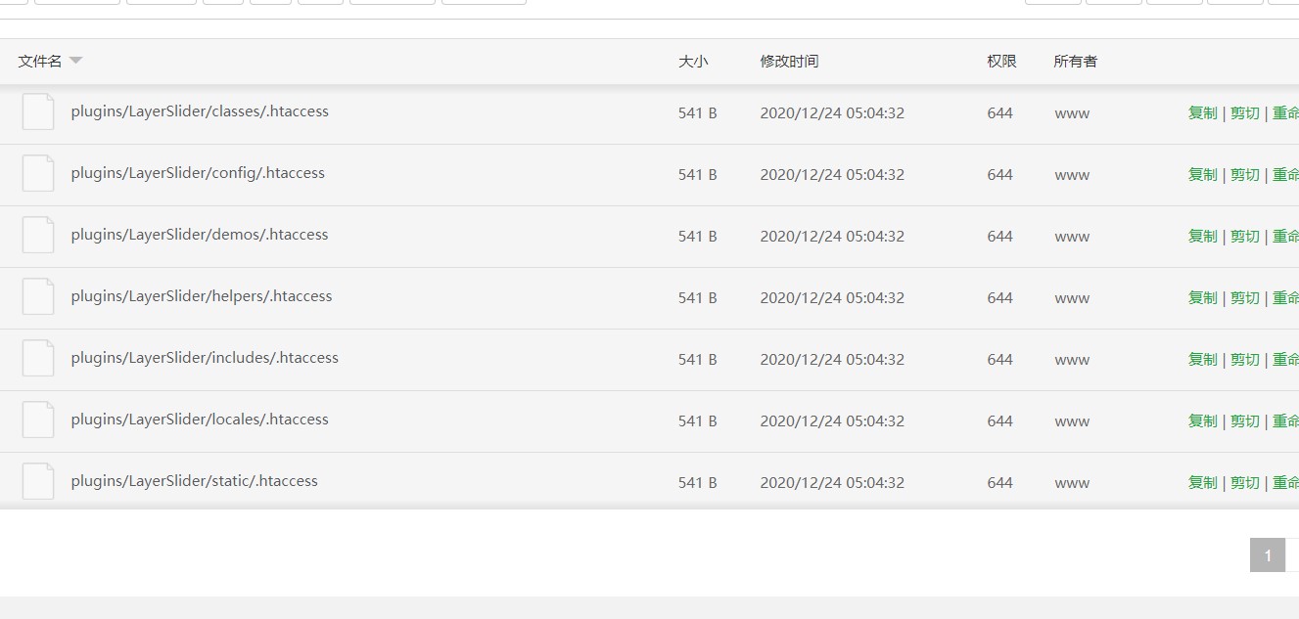The width and height of the screenshot is (1299, 619).
Task: Copy the static/.htaccess file via 复制
Action: pyautogui.click(x=1202, y=482)
